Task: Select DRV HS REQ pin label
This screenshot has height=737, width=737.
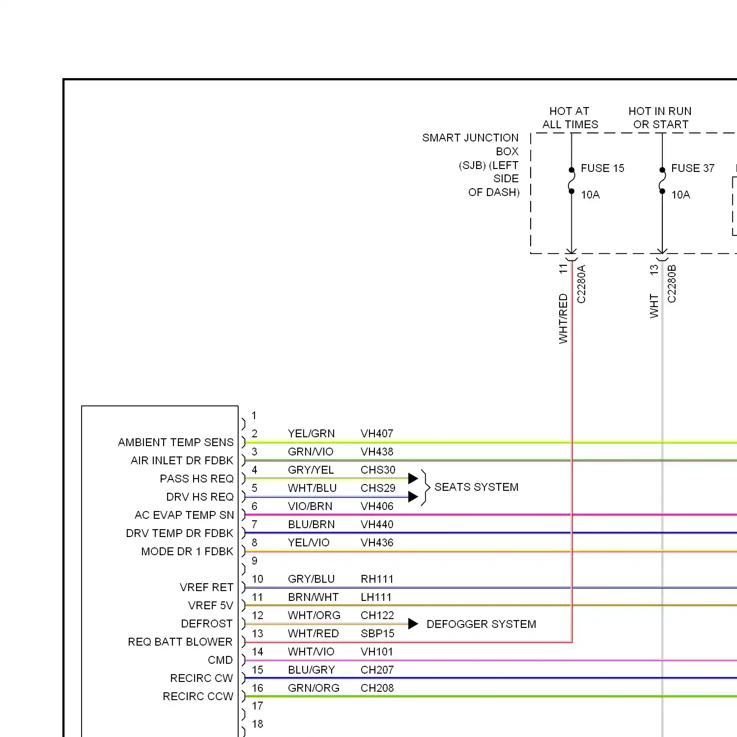Action: pos(200,497)
